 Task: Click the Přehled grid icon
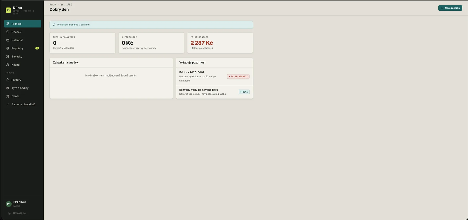8,24
